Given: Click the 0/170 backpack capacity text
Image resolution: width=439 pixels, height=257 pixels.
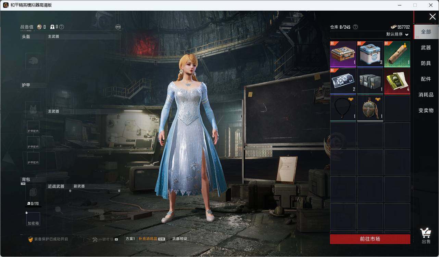Looking at the screenshot, I should coord(35,204).
